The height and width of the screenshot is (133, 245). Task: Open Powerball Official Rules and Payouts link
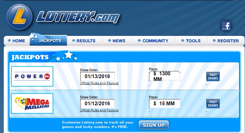tap(99, 83)
